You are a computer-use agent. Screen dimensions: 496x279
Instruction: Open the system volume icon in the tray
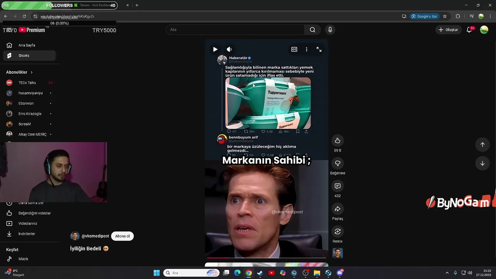point(470,273)
